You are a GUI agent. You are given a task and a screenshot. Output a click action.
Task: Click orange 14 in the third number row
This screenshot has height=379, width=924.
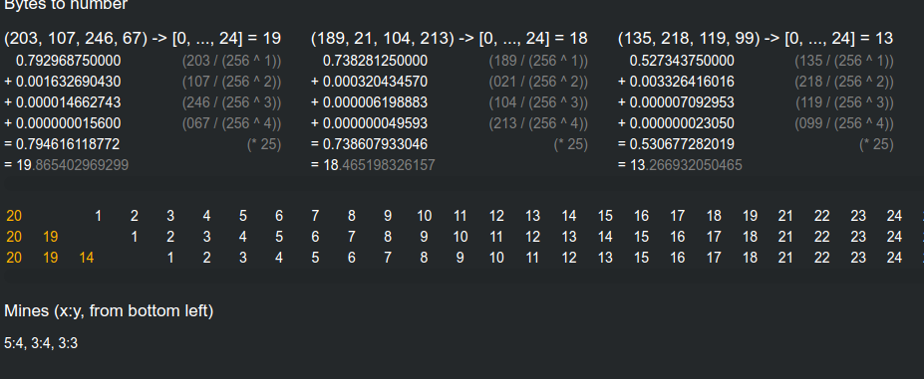(x=86, y=258)
